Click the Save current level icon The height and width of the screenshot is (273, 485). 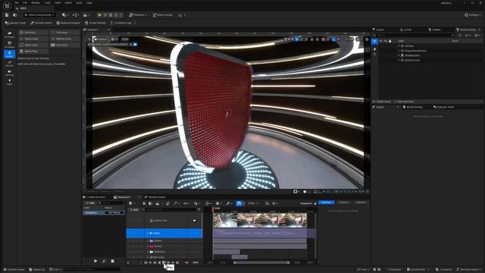tap(7, 15)
